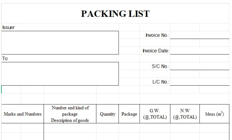Select the Invoice Date label
This screenshot has height=140, width=232.
click(156, 51)
